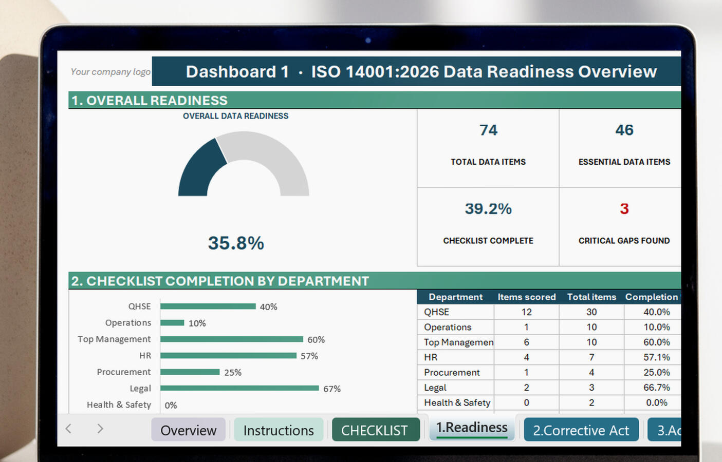722x462 pixels.
Task: Select the 'CRITICAL GAPS FOUND' label
Action: (624, 241)
